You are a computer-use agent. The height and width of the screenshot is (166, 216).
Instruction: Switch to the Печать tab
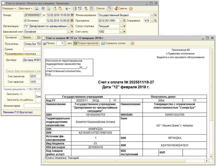tap(27, 37)
